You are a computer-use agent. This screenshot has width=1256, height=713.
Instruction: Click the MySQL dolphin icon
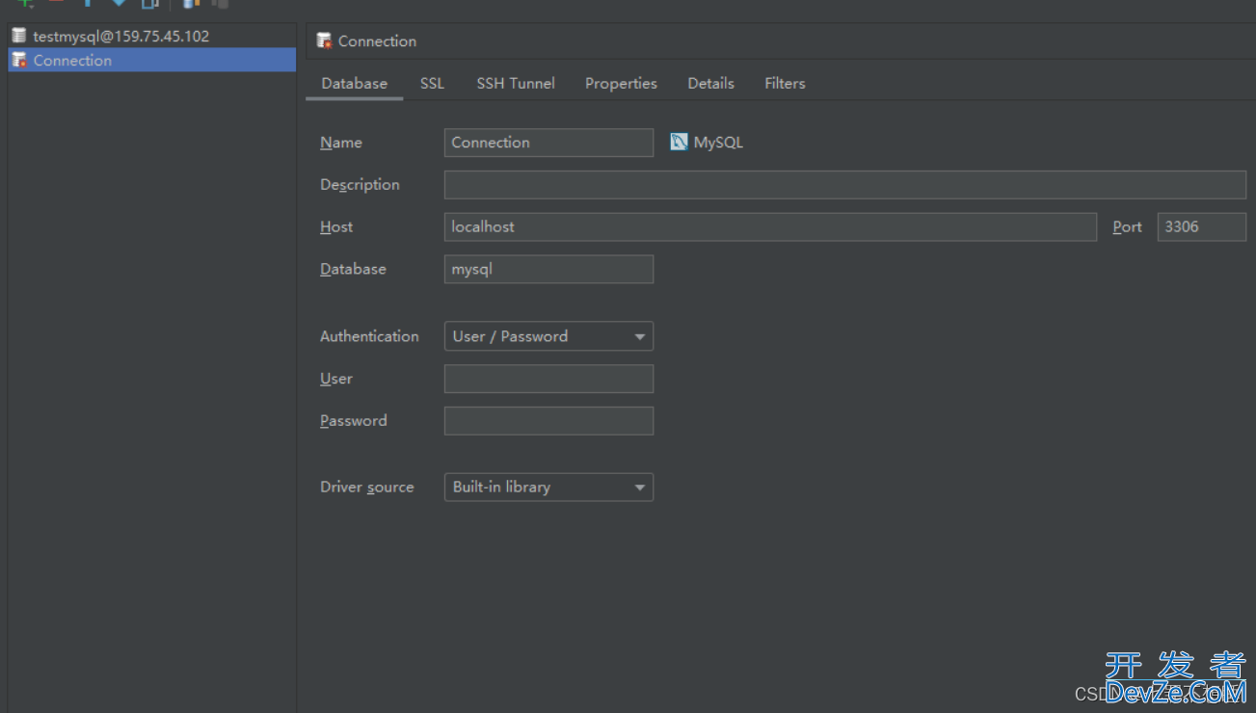click(679, 143)
